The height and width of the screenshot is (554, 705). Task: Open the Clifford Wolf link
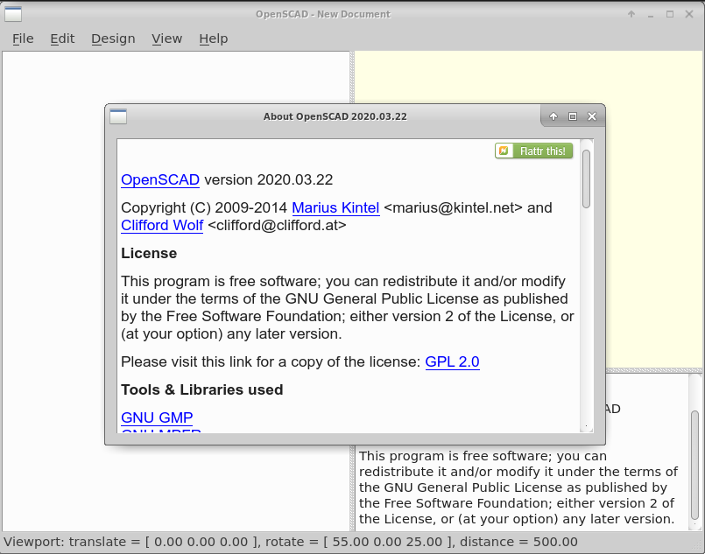pos(162,225)
